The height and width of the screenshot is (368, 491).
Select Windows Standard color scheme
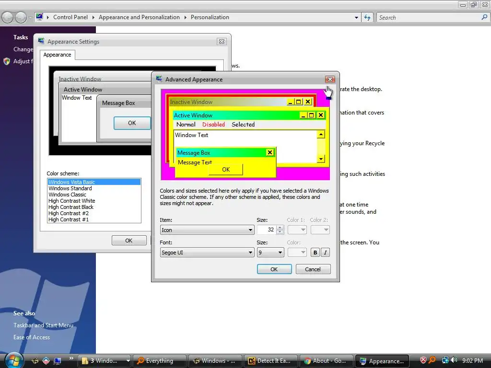click(x=94, y=188)
